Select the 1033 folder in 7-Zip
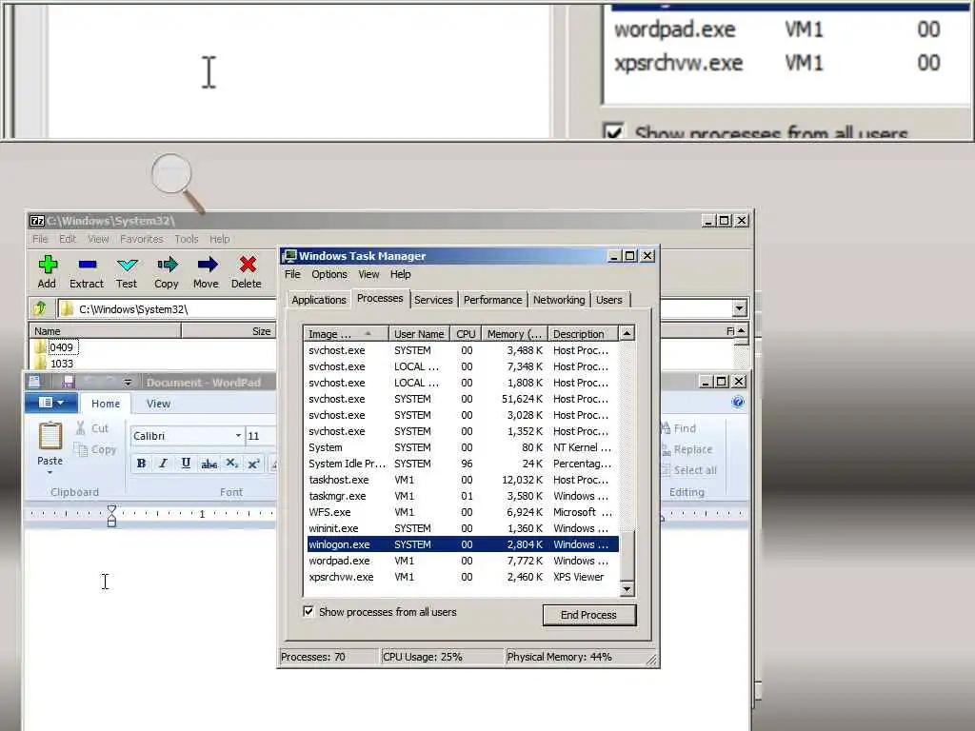This screenshot has width=975, height=731. (x=54, y=364)
